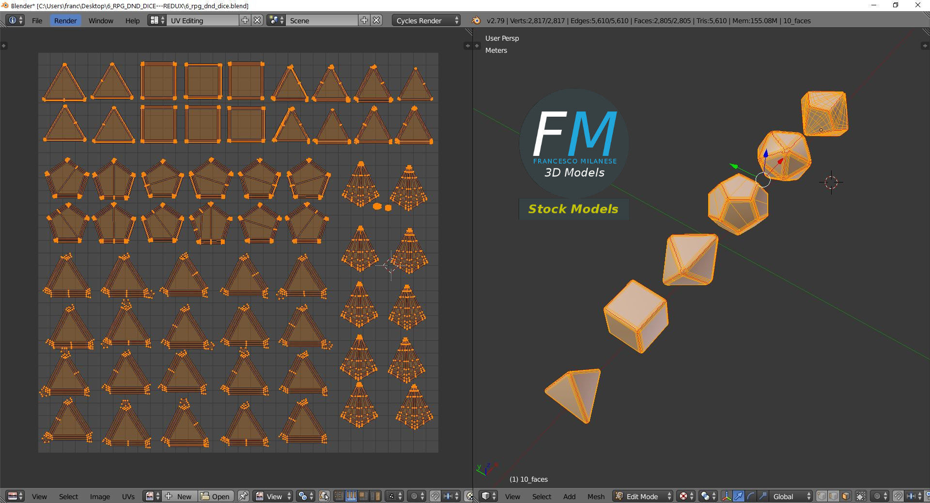Viewport: 930px width, 503px height.
Task: Enable the rotate manipulator
Action: tap(751, 496)
